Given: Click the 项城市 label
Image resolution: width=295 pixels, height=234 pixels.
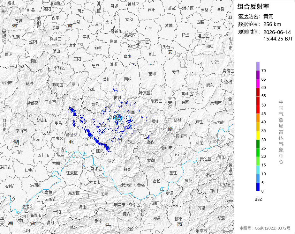Looking at the screenshot, I should pos(96,24).
